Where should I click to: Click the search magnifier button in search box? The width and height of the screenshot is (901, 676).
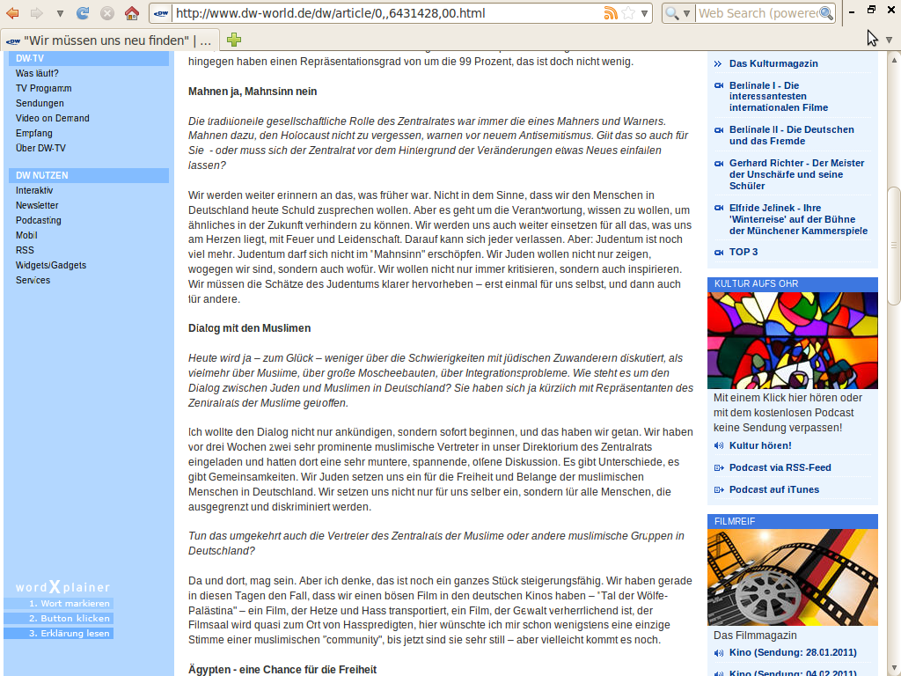(x=826, y=13)
